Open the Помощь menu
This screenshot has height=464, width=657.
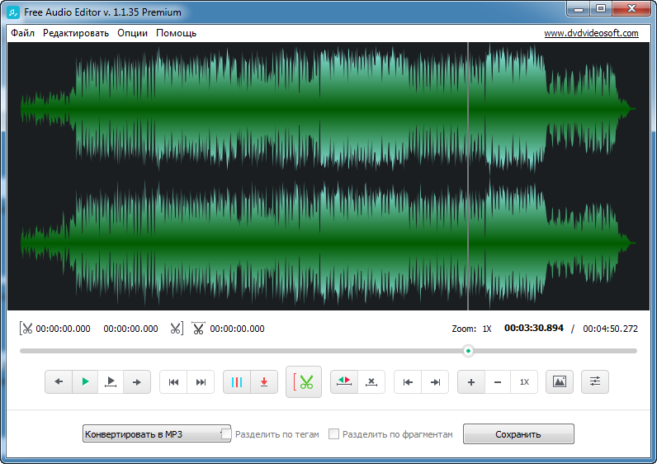point(176,33)
